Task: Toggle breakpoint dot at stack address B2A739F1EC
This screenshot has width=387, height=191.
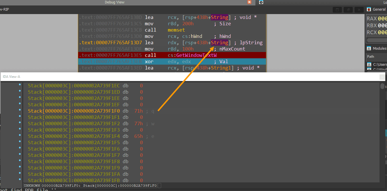Action: coord(20,85)
